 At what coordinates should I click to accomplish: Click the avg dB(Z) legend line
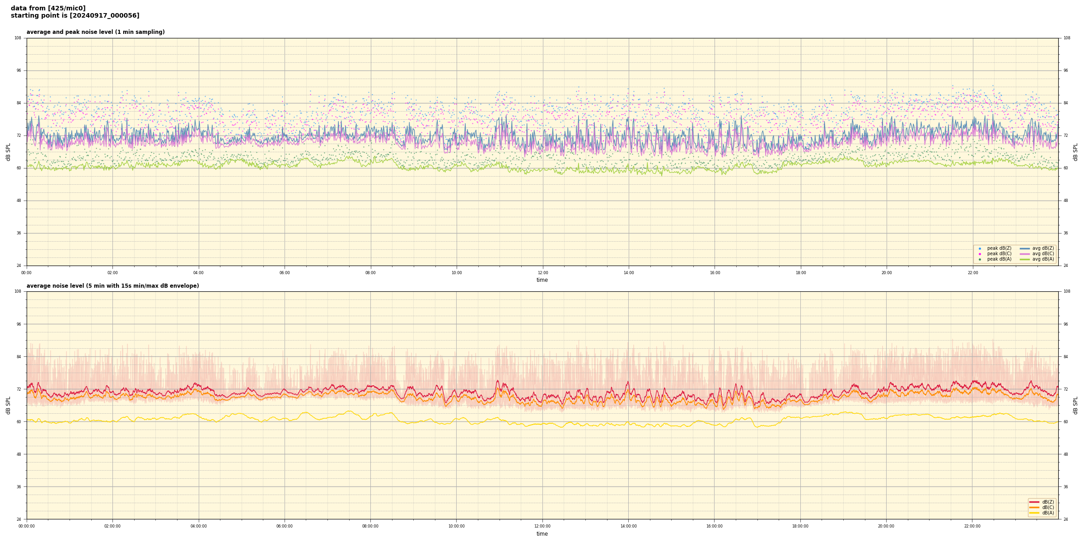click(x=1025, y=248)
